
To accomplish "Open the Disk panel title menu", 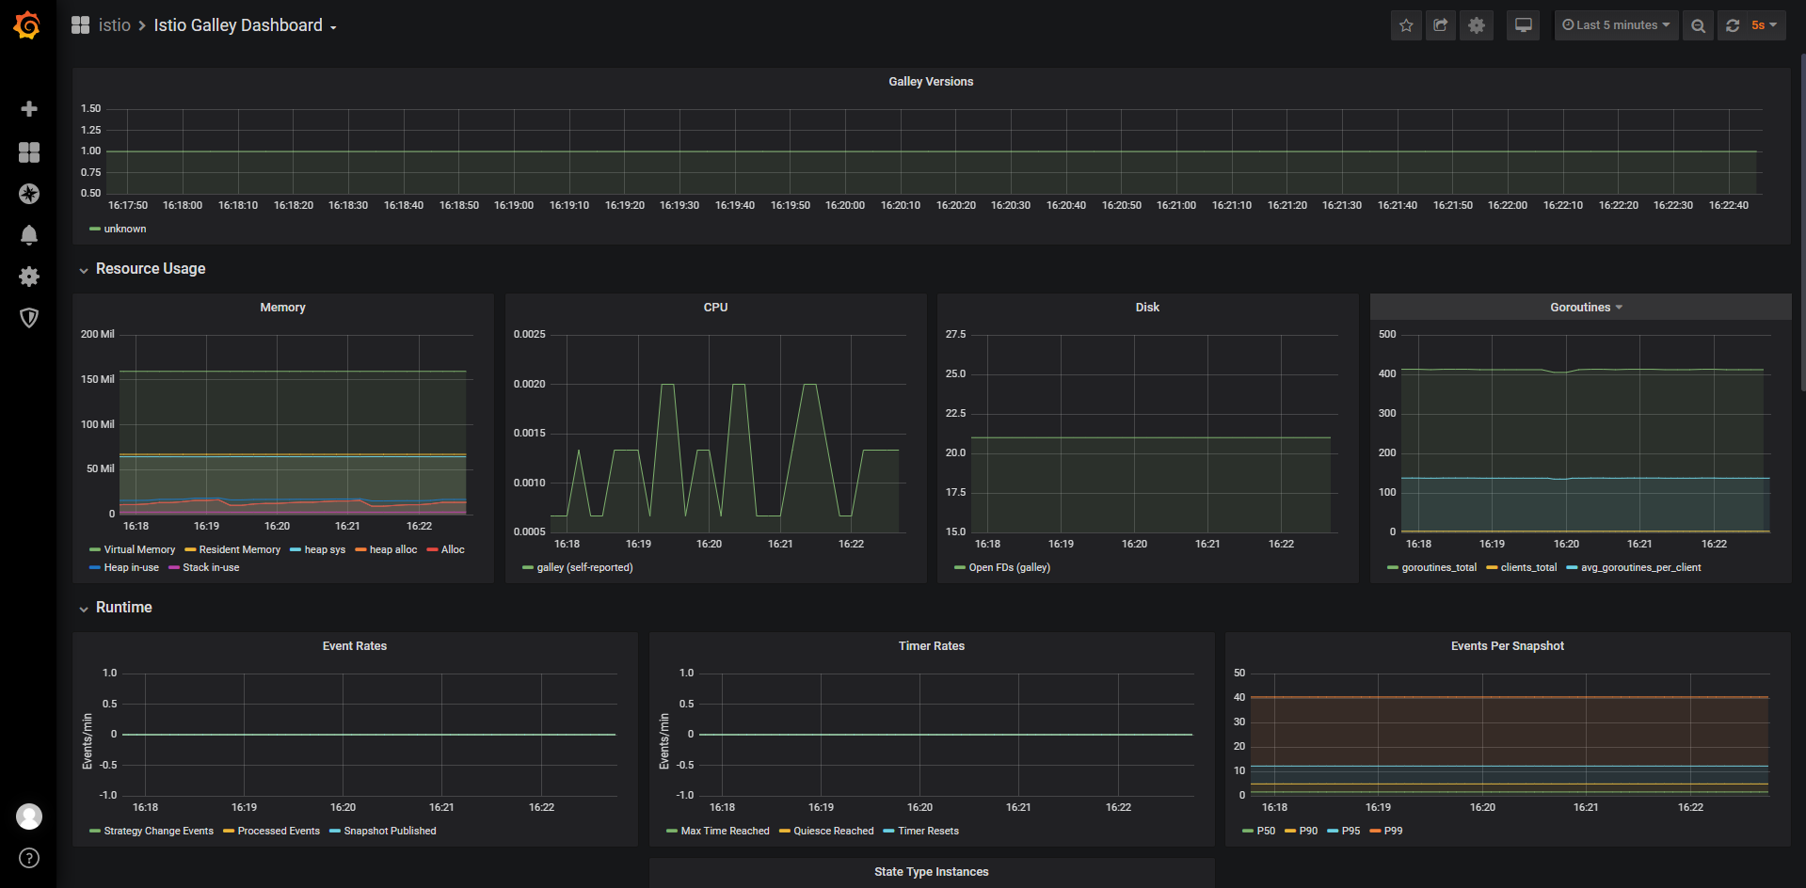I will (1147, 308).
